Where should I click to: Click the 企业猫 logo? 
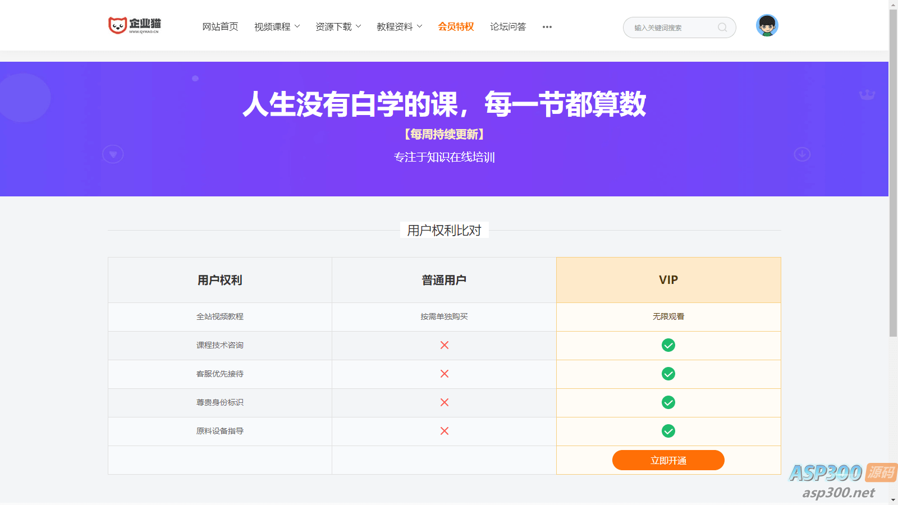point(135,25)
